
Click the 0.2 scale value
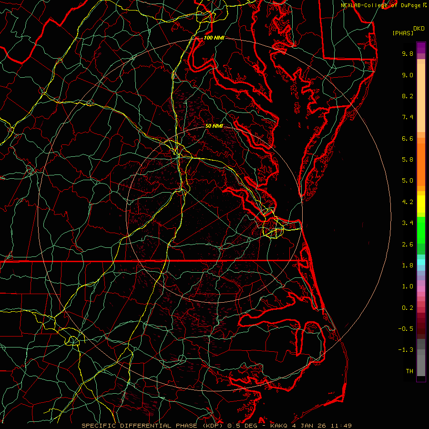pos(408,308)
